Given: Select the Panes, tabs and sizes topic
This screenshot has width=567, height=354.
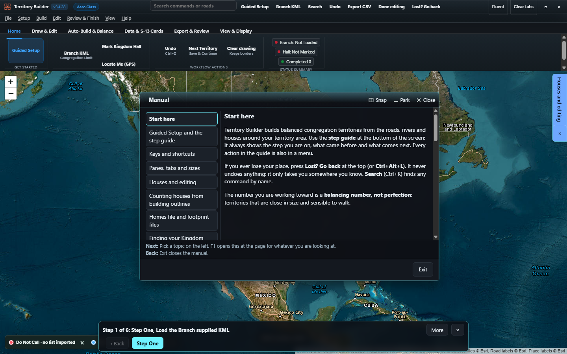Looking at the screenshot, I should [182, 168].
